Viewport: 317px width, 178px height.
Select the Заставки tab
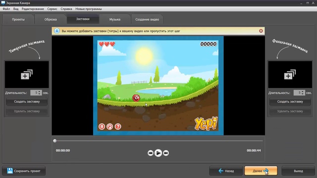[x=83, y=19]
